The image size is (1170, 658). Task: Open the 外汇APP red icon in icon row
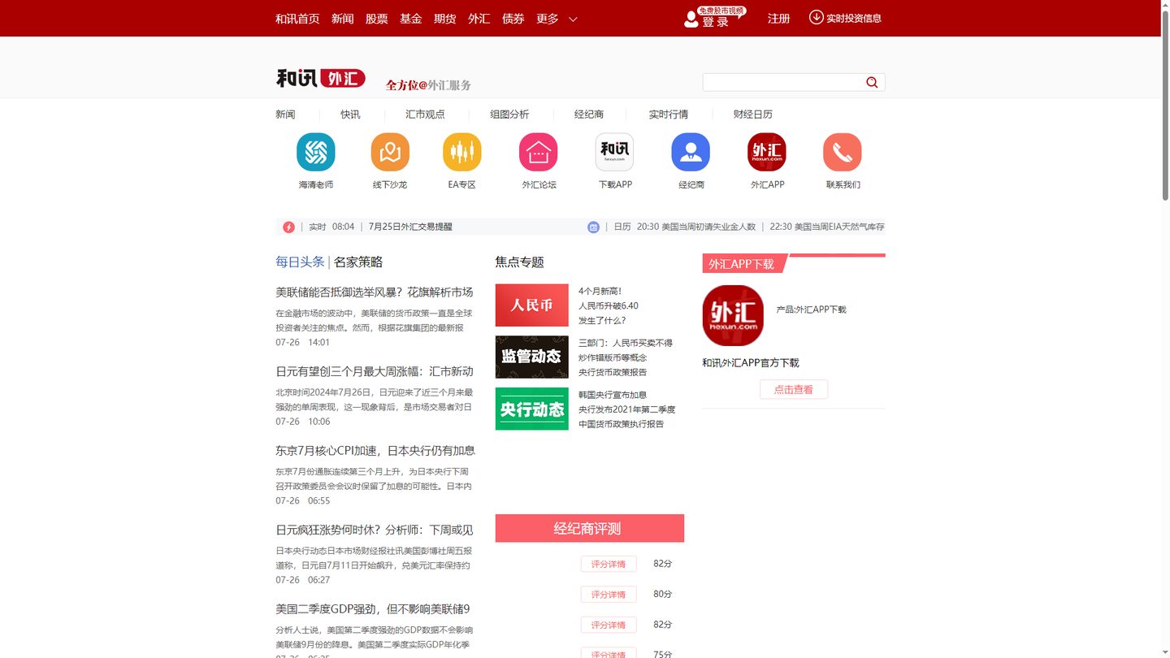point(767,152)
